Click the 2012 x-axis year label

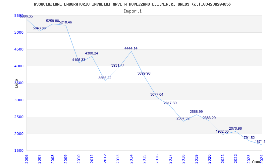105,159
